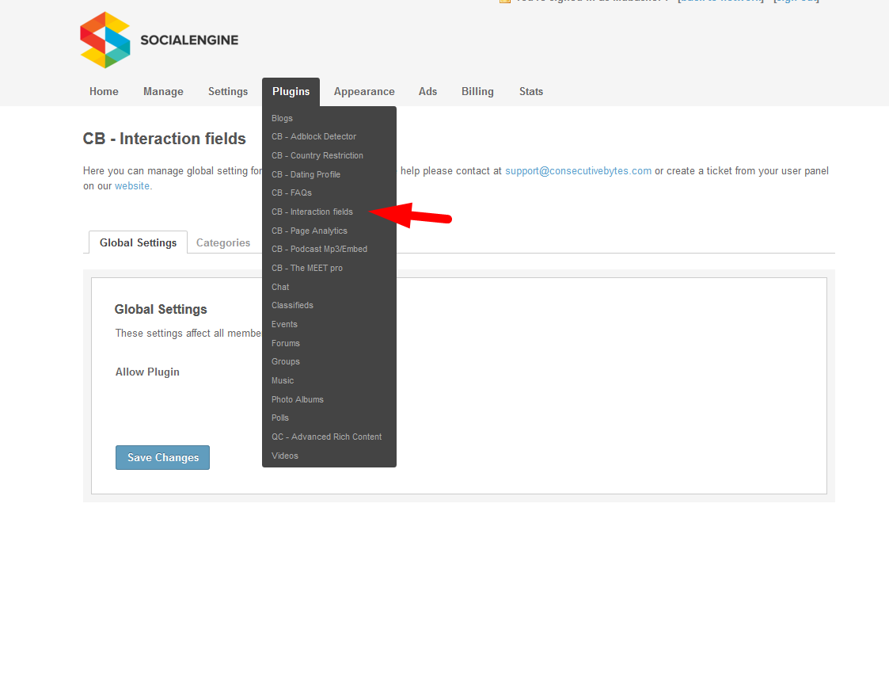Select CB - Interaction fields entry
889x679 pixels.
click(x=312, y=212)
